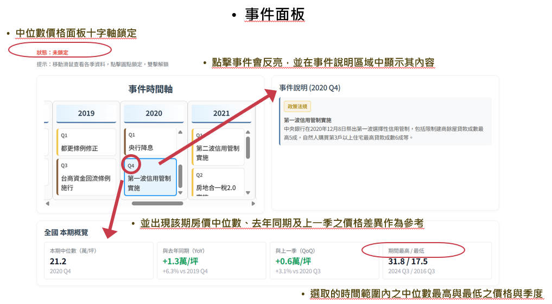Select the 2021 Q2 房地合一稅2.0 event
This screenshot has height=304, width=552.
click(217, 183)
